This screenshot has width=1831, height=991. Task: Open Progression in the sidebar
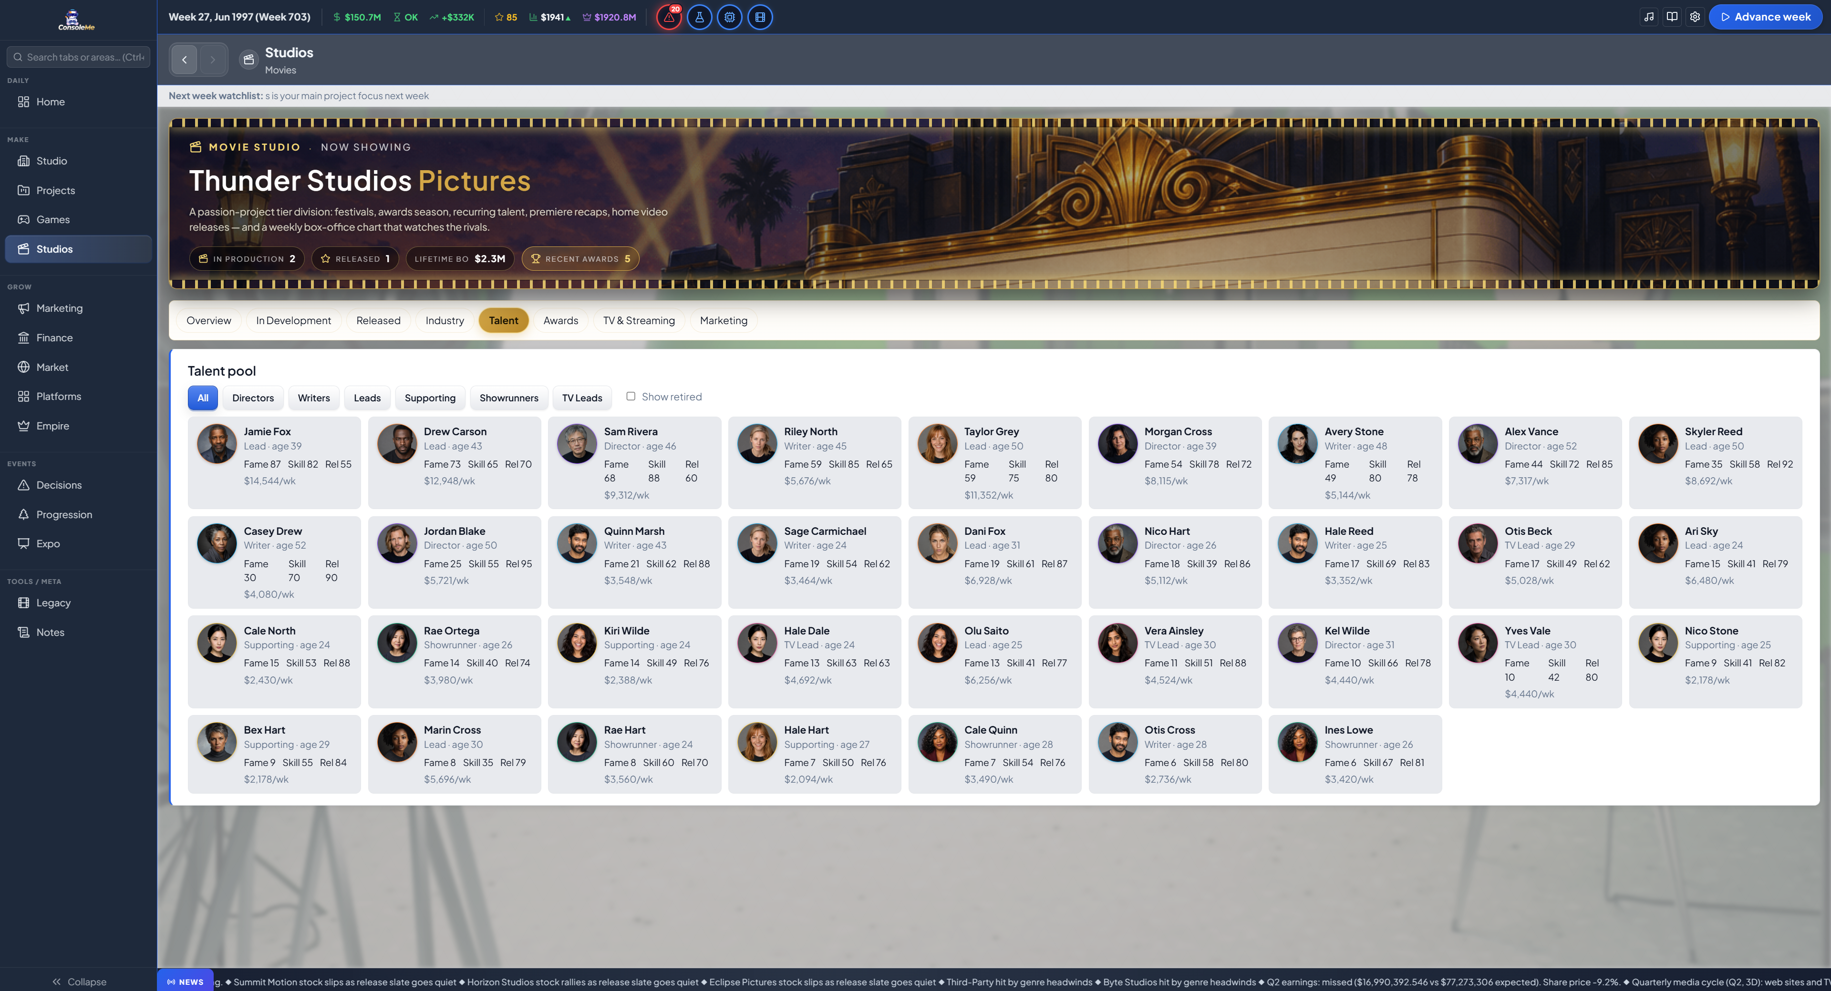pyautogui.click(x=78, y=514)
